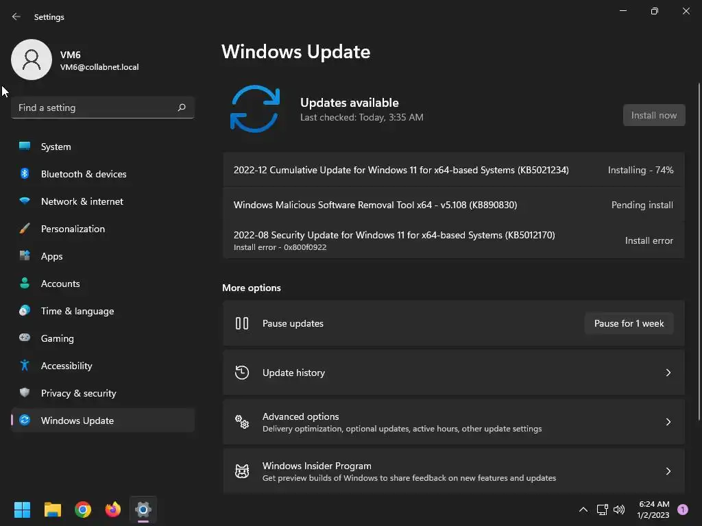The width and height of the screenshot is (702, 526).
Task: Expand Windows Insider Program chevron
Action: [x=668, y=471]
